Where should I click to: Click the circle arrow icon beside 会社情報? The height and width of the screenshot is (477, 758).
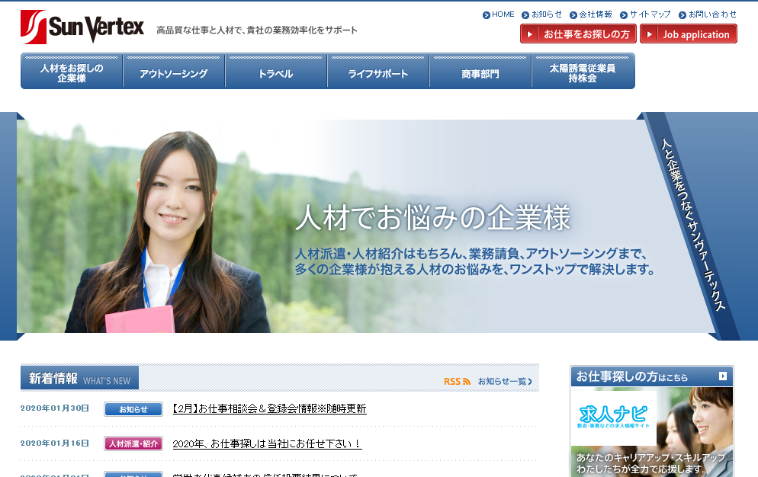pos(573,15)
